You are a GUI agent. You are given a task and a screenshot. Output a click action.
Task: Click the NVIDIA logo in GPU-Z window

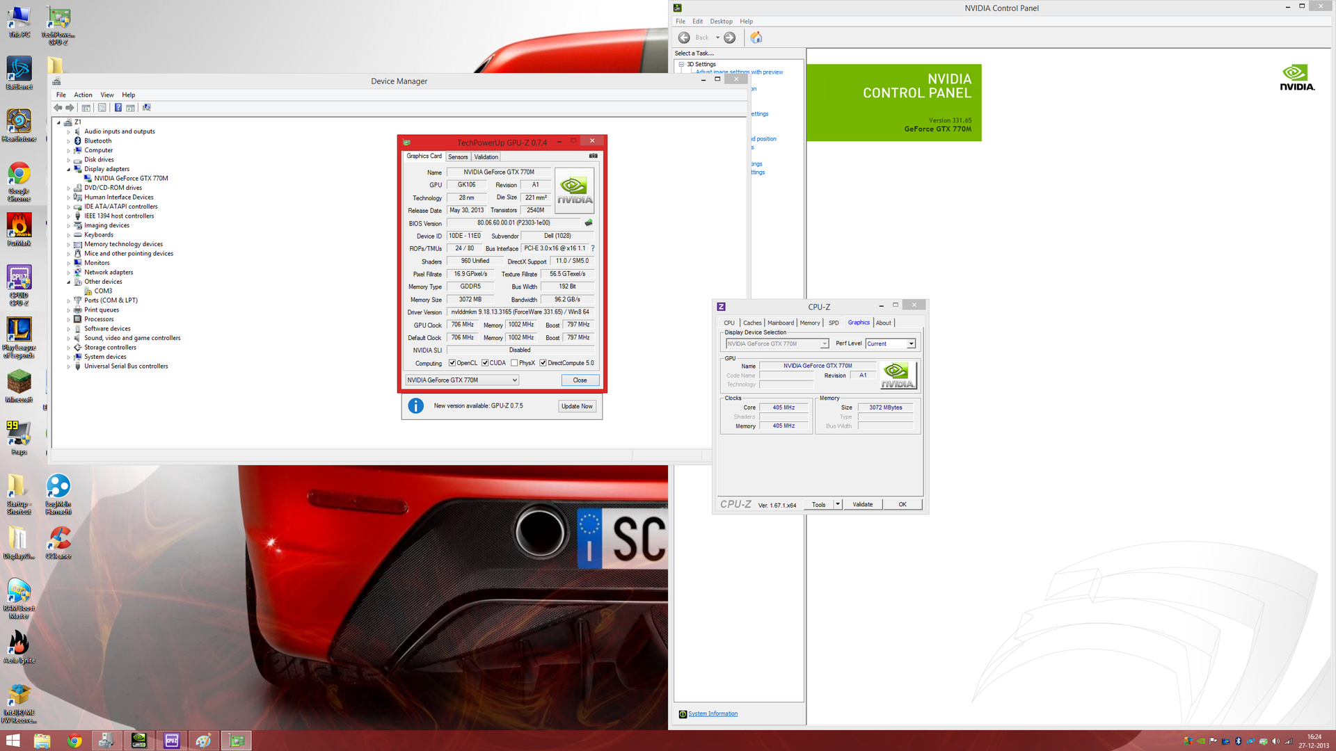tap(575, 191)
